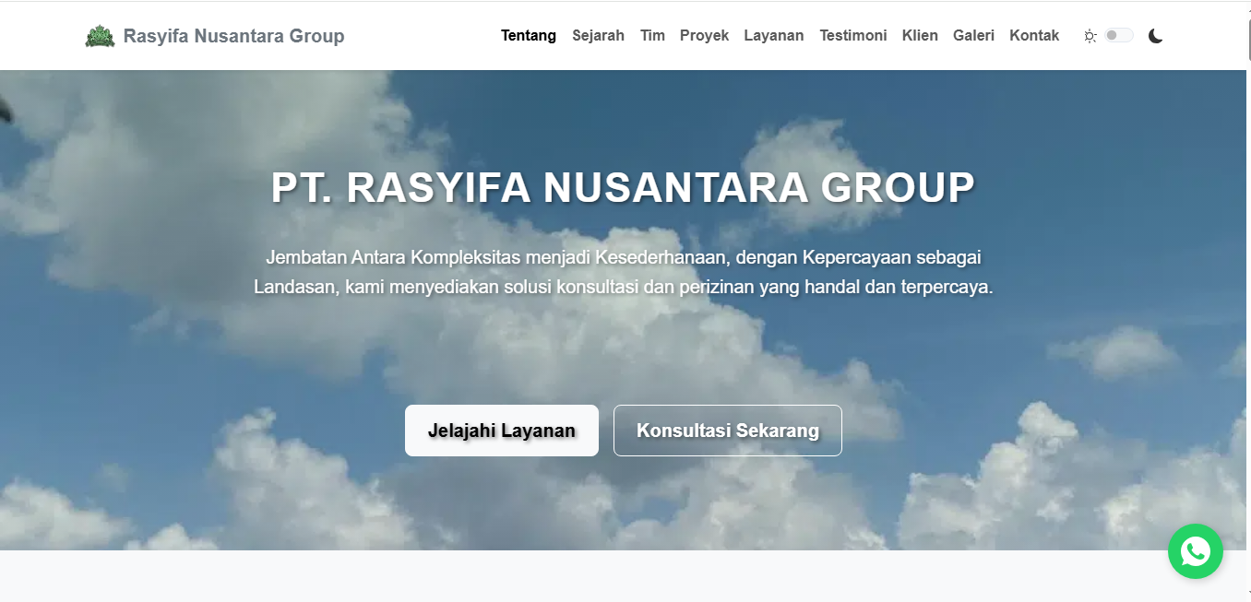Click the hero tagline paragraph text
This screenshot has width=1251, height=602.
(x=623, y=272)
